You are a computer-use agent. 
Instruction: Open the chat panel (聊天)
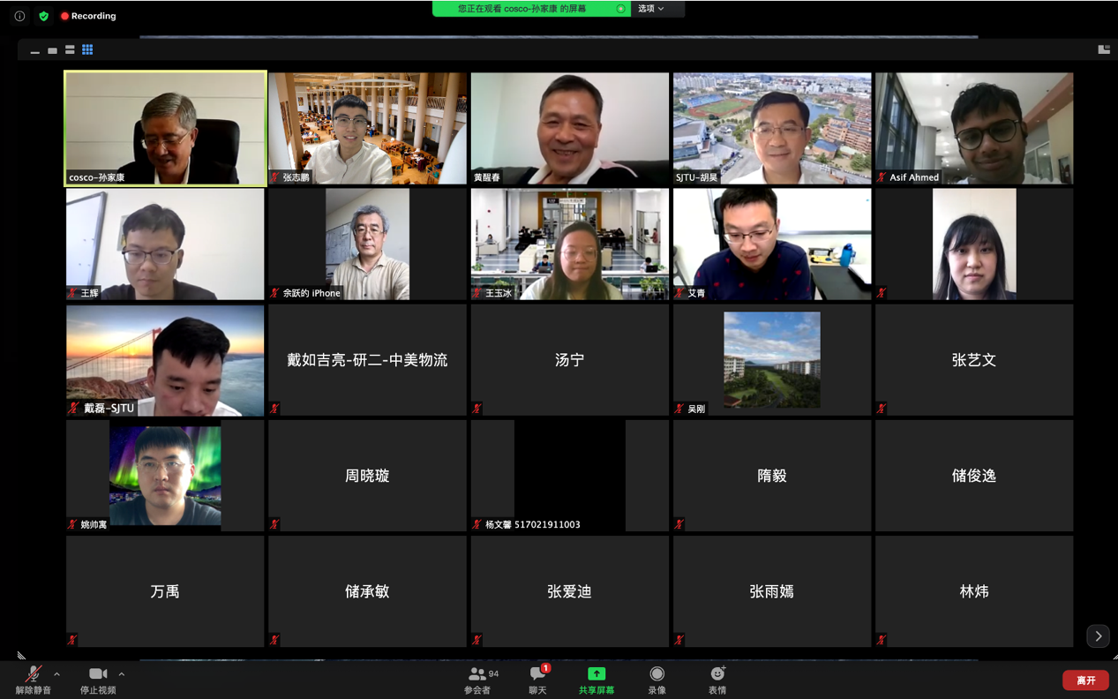point(537,680)
